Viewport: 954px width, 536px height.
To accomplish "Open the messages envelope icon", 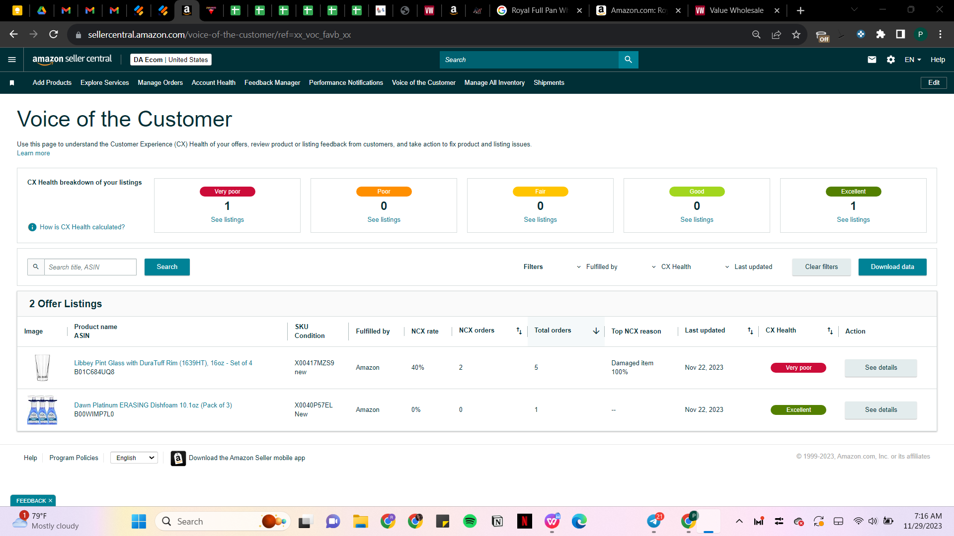I will pos(872,60).
